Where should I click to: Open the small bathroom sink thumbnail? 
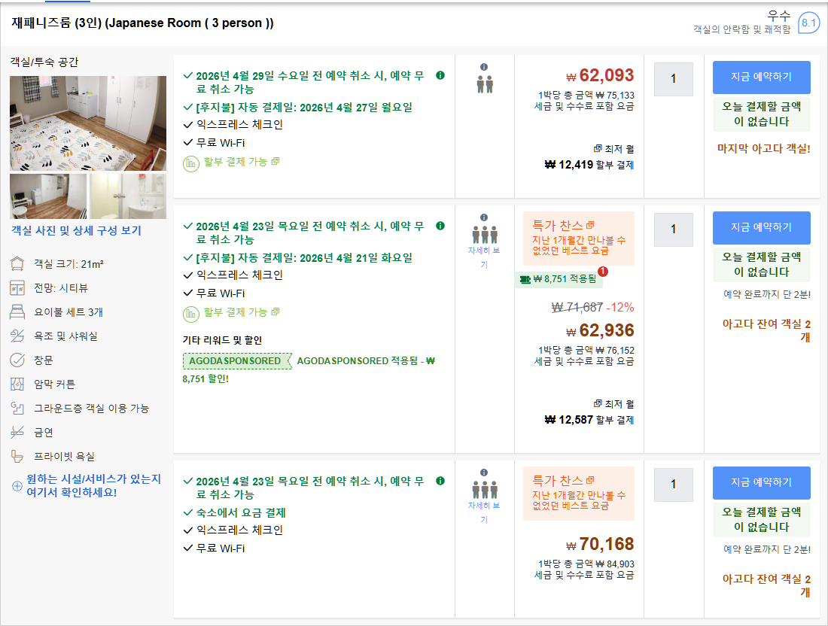[x=128, y=196]
